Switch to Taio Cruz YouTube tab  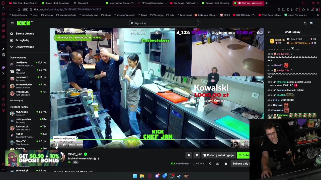click(23, 3)
